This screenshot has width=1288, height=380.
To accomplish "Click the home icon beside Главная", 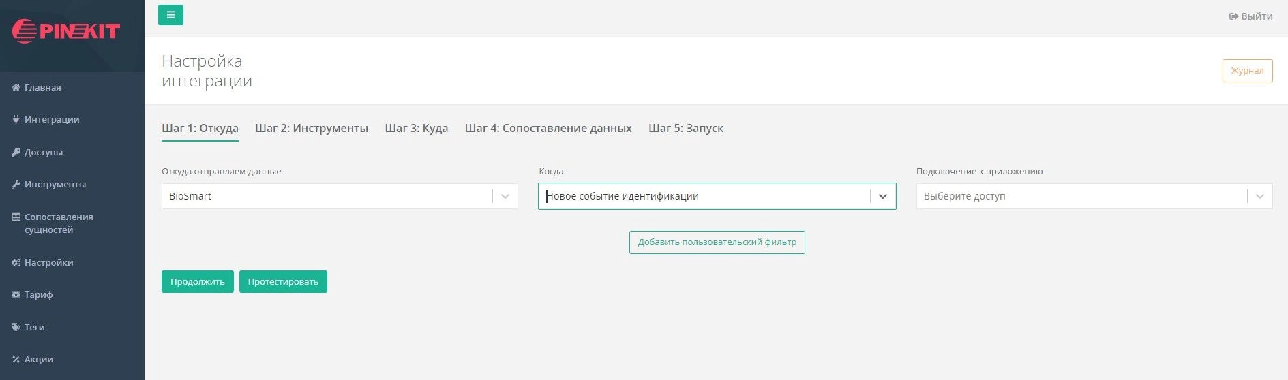I will pyautogui.click(x=16, y=88).
